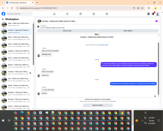Open the Rafael conversation

coord(16,86)
